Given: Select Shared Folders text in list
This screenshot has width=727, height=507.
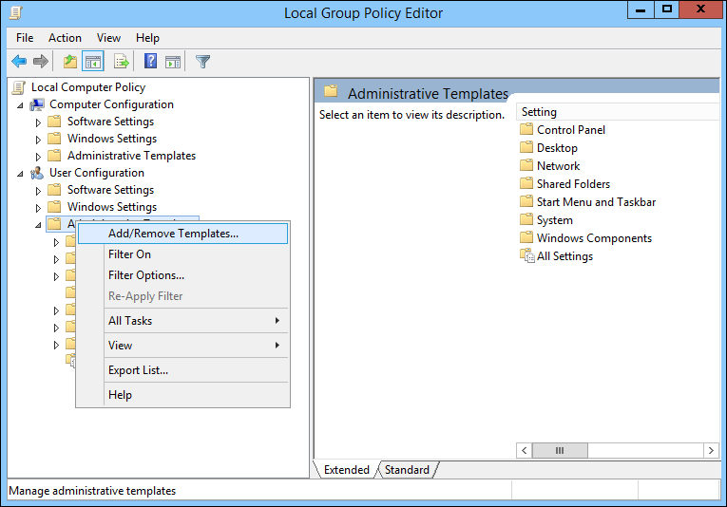Looking at the screenshot, I should click(x=573, y=184).
